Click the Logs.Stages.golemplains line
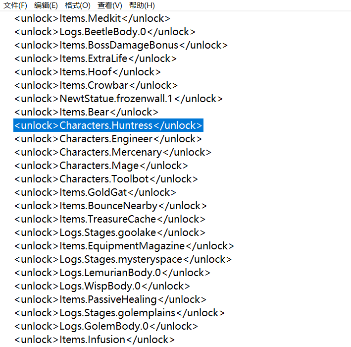 coord(119,313)
